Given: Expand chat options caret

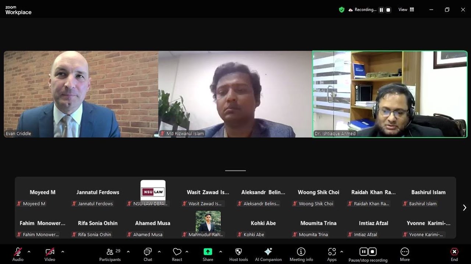Looking at the screenshot, I should [159, 252].
